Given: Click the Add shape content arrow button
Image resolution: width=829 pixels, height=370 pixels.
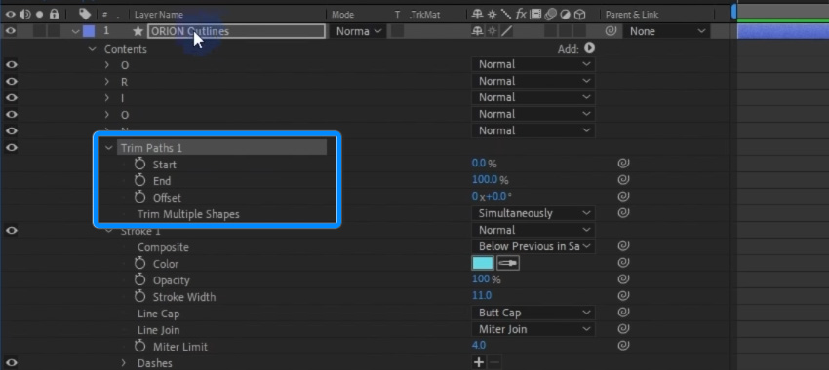Looking at the screenshot, I should tap(589, 48).
